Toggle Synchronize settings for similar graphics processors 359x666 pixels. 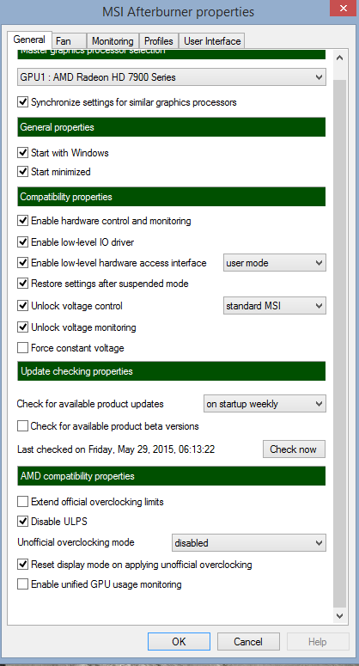click(23, 102)
